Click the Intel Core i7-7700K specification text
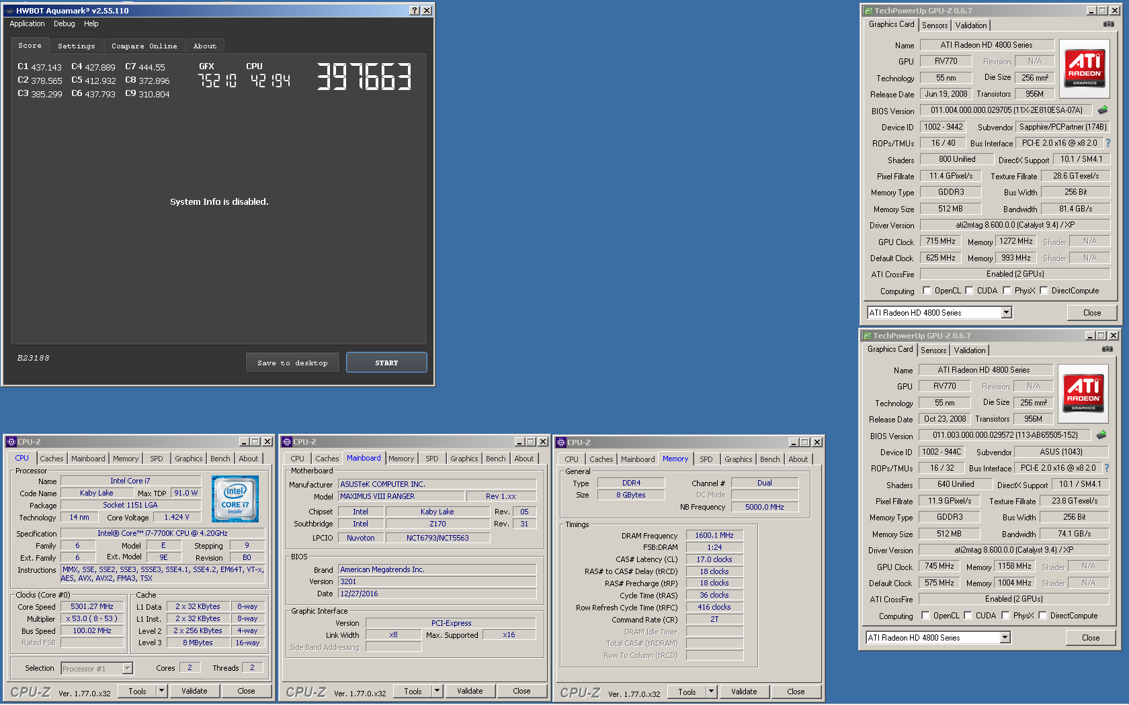Screen dimensions: 1129x705 click(163, 533)
